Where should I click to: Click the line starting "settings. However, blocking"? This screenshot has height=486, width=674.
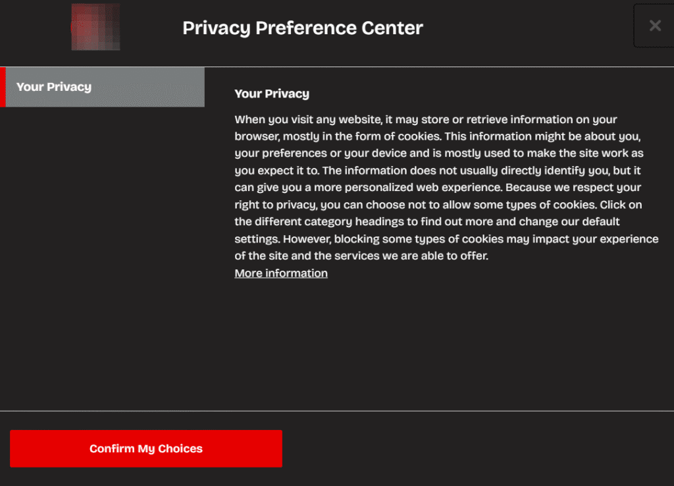click(x=446, y=238)
